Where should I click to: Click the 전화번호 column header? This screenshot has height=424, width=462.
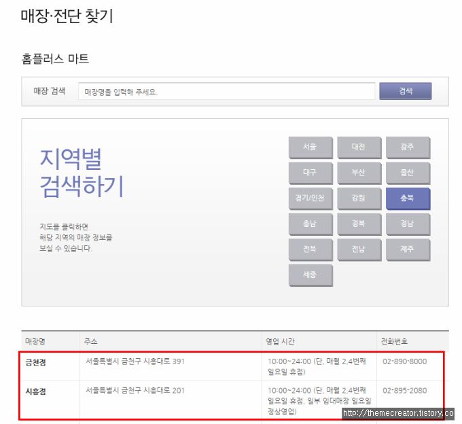394,342
